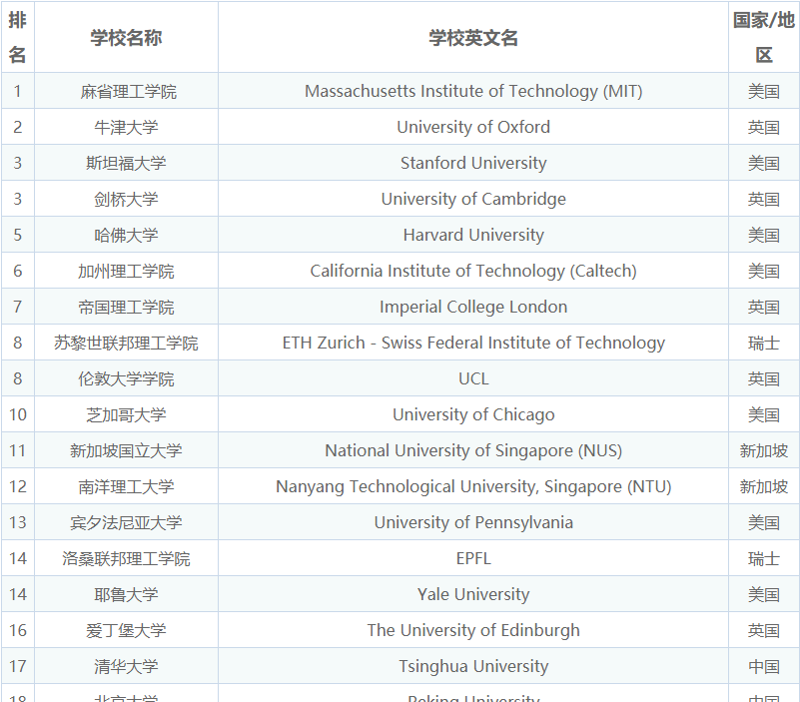Image resolution: width=800 pixels, height=702 pixels.
Task: Select the Imperial College London cell
Action: pos(473,307)
